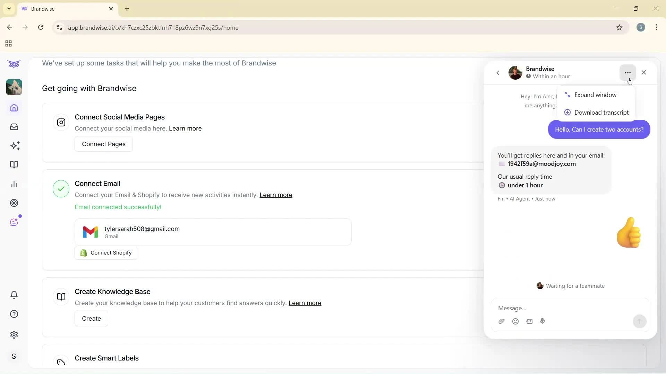The height and width of the screenshot is (374, 666).
Task: Record a voice message with the microphone icon
Action: point(543,321)
